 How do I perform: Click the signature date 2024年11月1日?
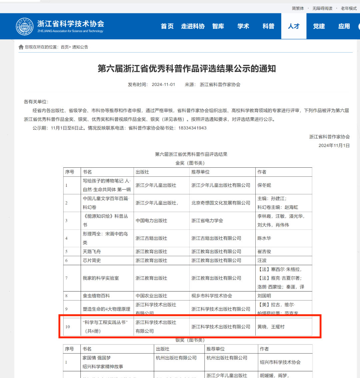coord(334,146)
